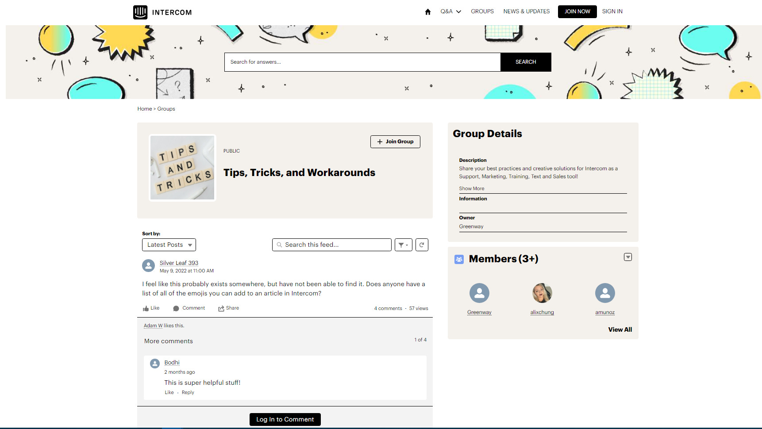Click Log In to Comment button
Viewport: 762px width, 429px height.
(285, 419)
